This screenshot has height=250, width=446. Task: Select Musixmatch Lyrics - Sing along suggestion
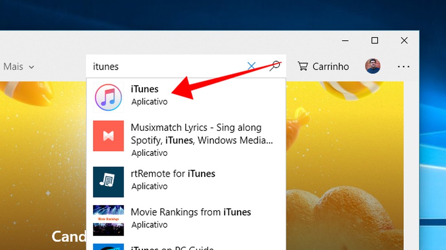tap(202, 140)
